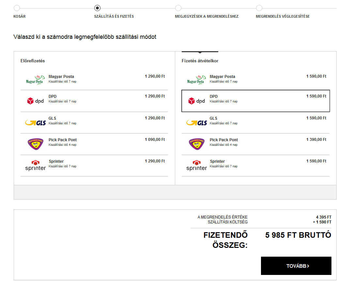352x287 pixels.
Task: Choose DPD name in cash on delivery
Action: 214,97
